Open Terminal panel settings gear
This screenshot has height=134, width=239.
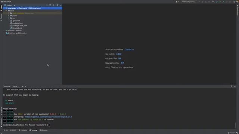232,86
